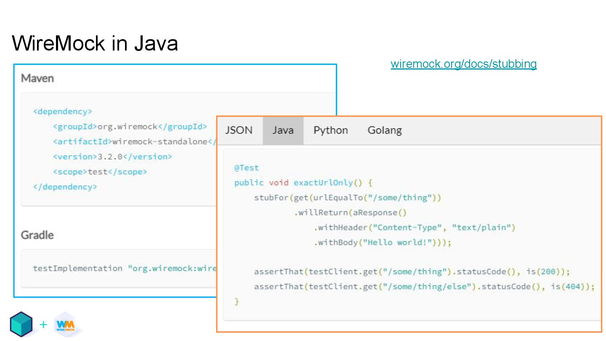Image resolution: width=606 pixels, height=341 pixels.
Task: Click the assertThat is(200) line
Action: pos(412,272)
